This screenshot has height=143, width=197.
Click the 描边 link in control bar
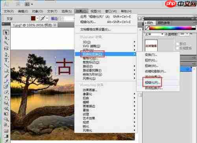point(54,19)
